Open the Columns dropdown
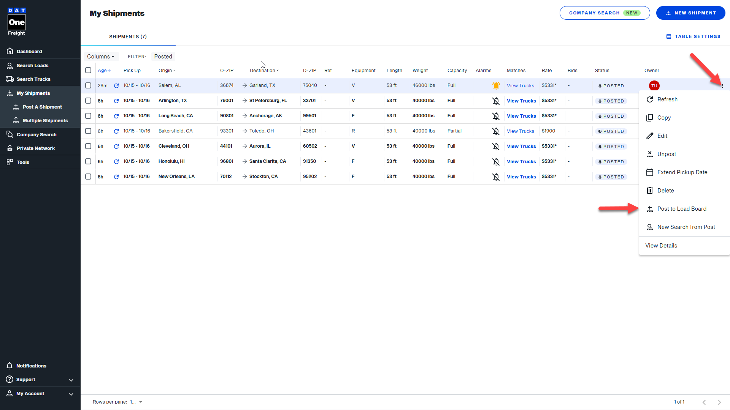The width and height of the screenshot is (730, 410). pos(101,57)
